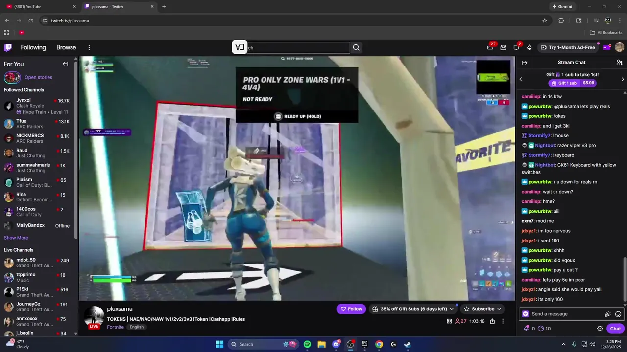Open NICKMERCS channel in sidebar
The image size is (627, 352).
click(37, 138)
